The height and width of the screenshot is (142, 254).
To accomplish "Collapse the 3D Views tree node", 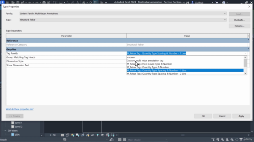I will [6, 131].
